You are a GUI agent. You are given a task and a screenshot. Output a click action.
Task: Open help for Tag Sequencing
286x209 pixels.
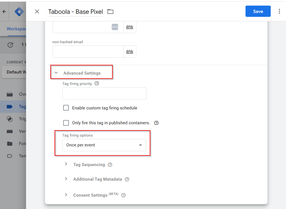(110, 165)
